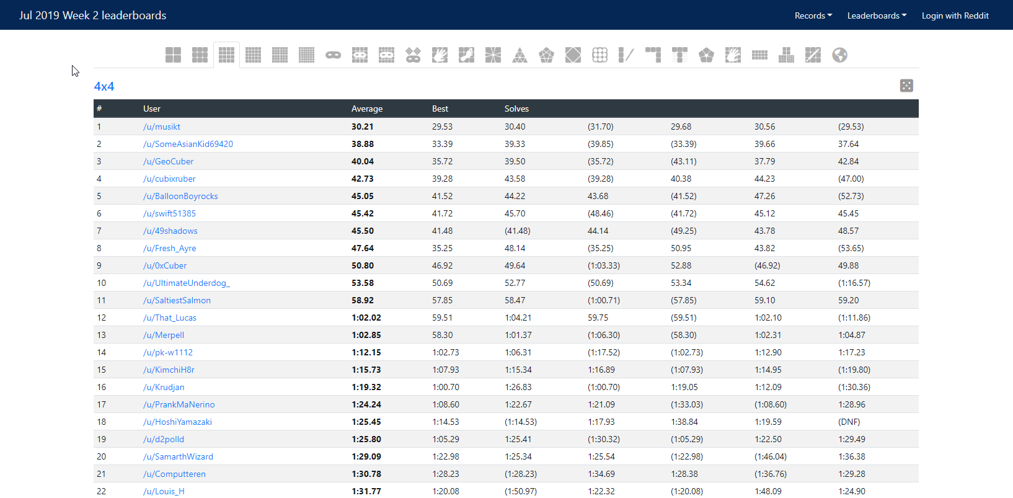Click Login with Reddit

tap(955, 16)
